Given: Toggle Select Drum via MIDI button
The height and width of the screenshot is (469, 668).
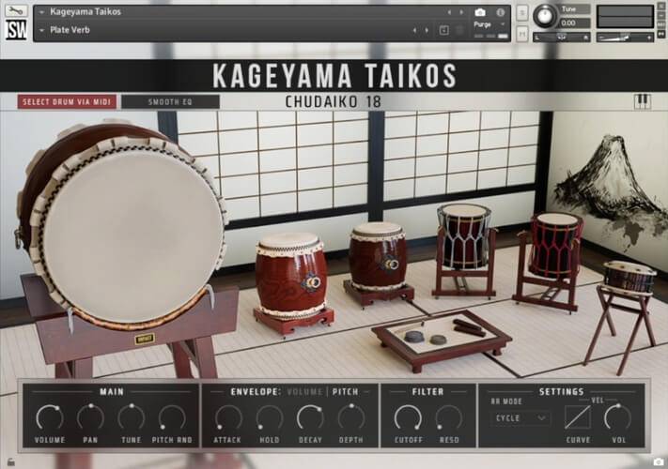Looking at the screenshot, I should point(67,102).
